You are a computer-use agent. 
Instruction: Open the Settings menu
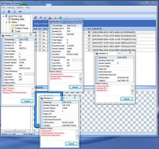click(x=11, y=8)
